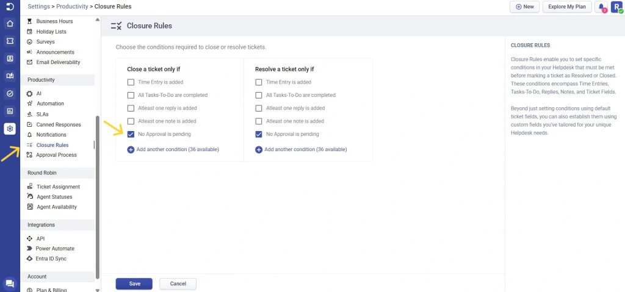The height and width of the screenshot is (292, 625).
Task: Click the Power Automate icon
Action: tap(29, 249)
